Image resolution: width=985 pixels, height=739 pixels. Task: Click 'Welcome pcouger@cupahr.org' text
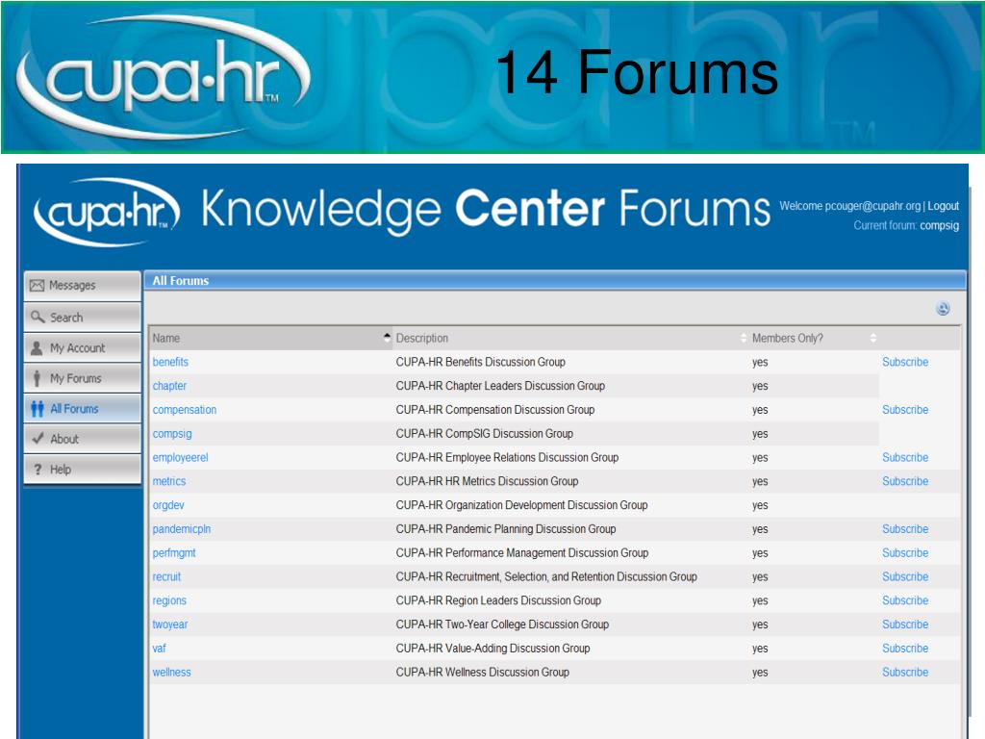[x=850, y=206]
